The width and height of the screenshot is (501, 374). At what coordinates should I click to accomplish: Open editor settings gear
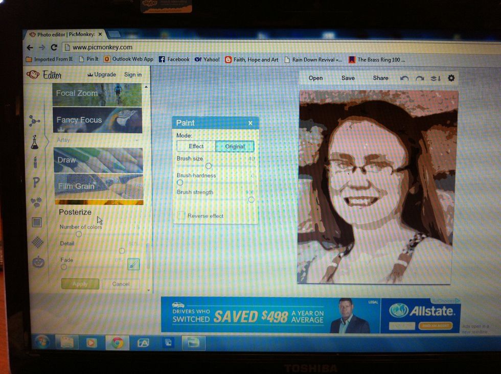coord(451,78)
